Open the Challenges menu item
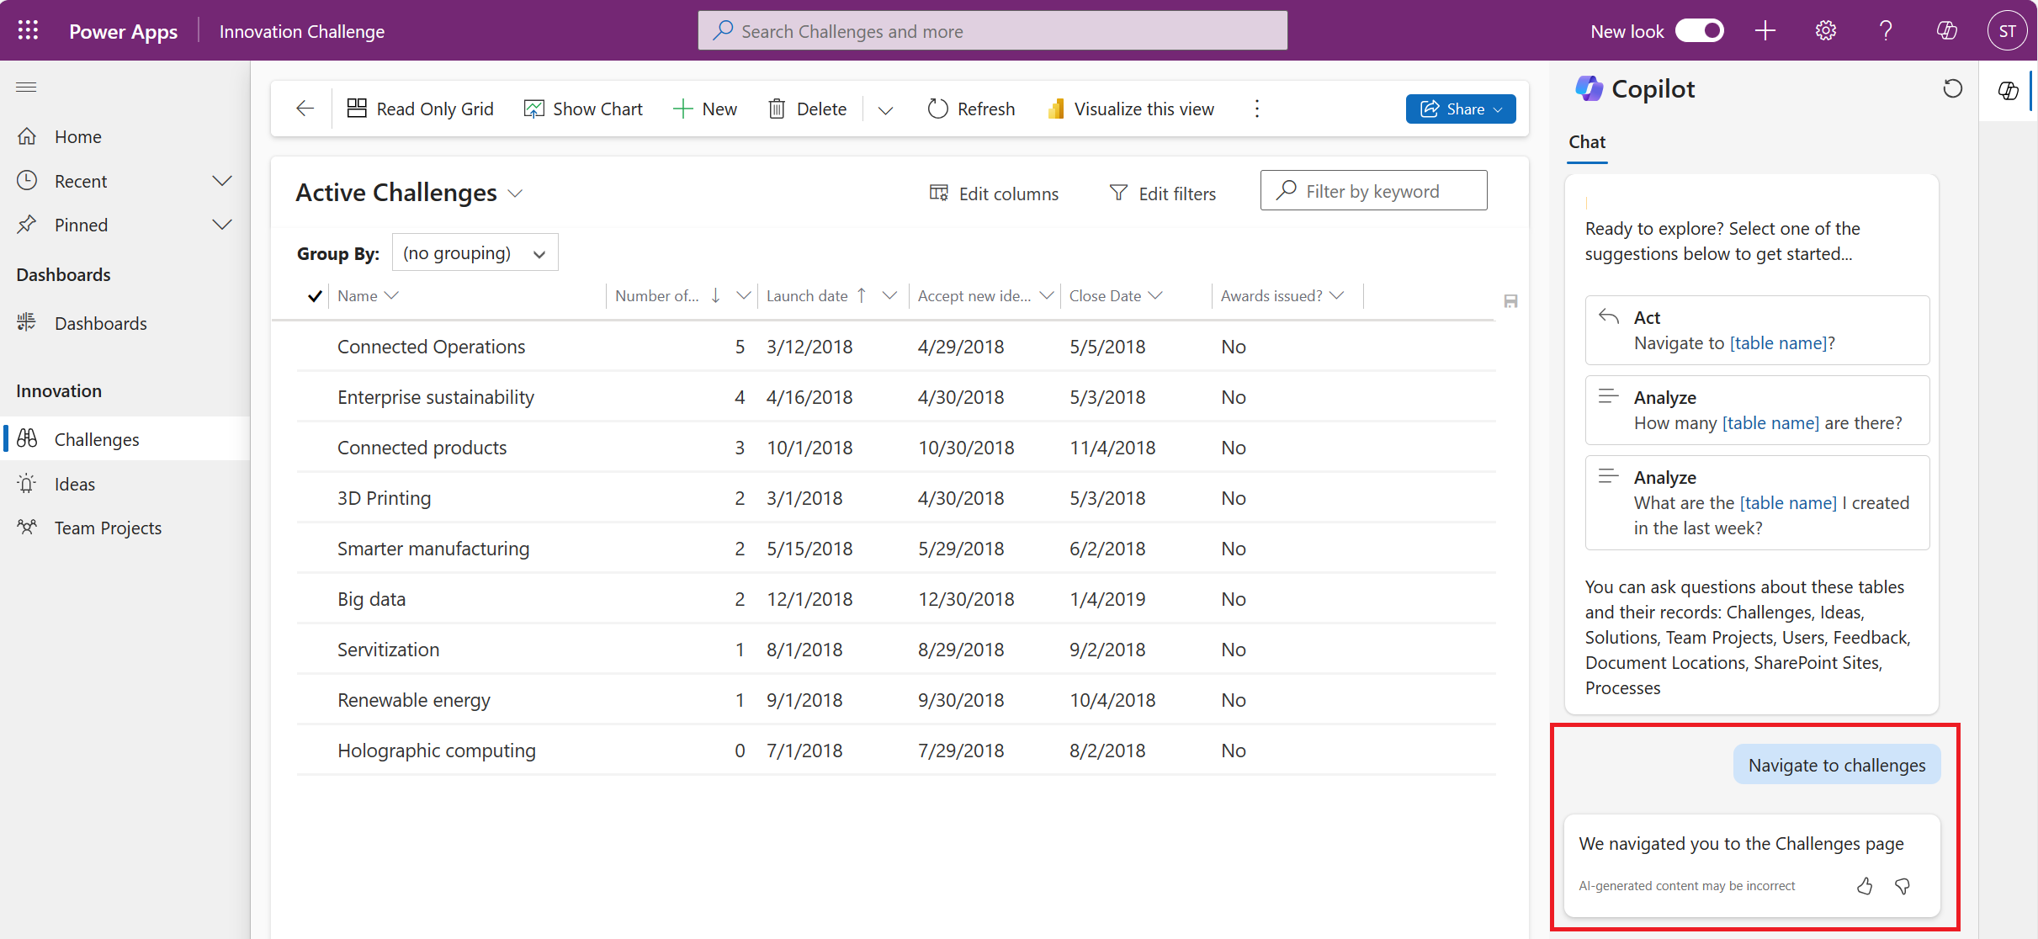 point(96,439)
